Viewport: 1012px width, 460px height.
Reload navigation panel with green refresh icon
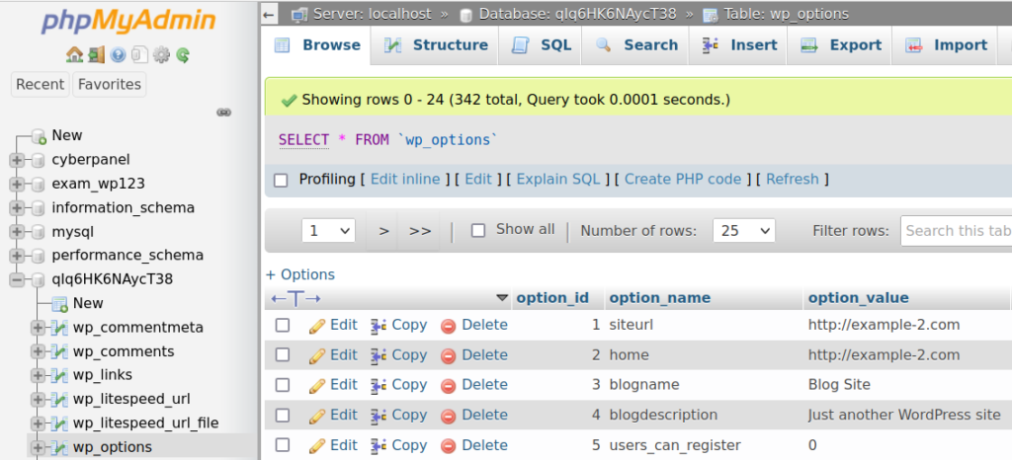click(x=183, y=55)
